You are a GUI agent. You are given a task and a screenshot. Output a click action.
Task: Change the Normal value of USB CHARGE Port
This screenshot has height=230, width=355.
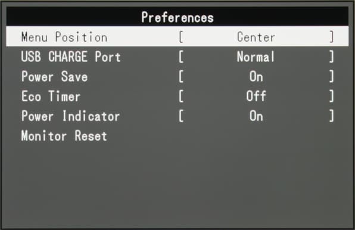(256, 57)
